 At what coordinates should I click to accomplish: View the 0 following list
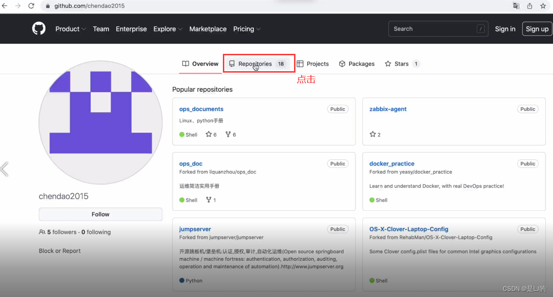click(x=96, y=232)
